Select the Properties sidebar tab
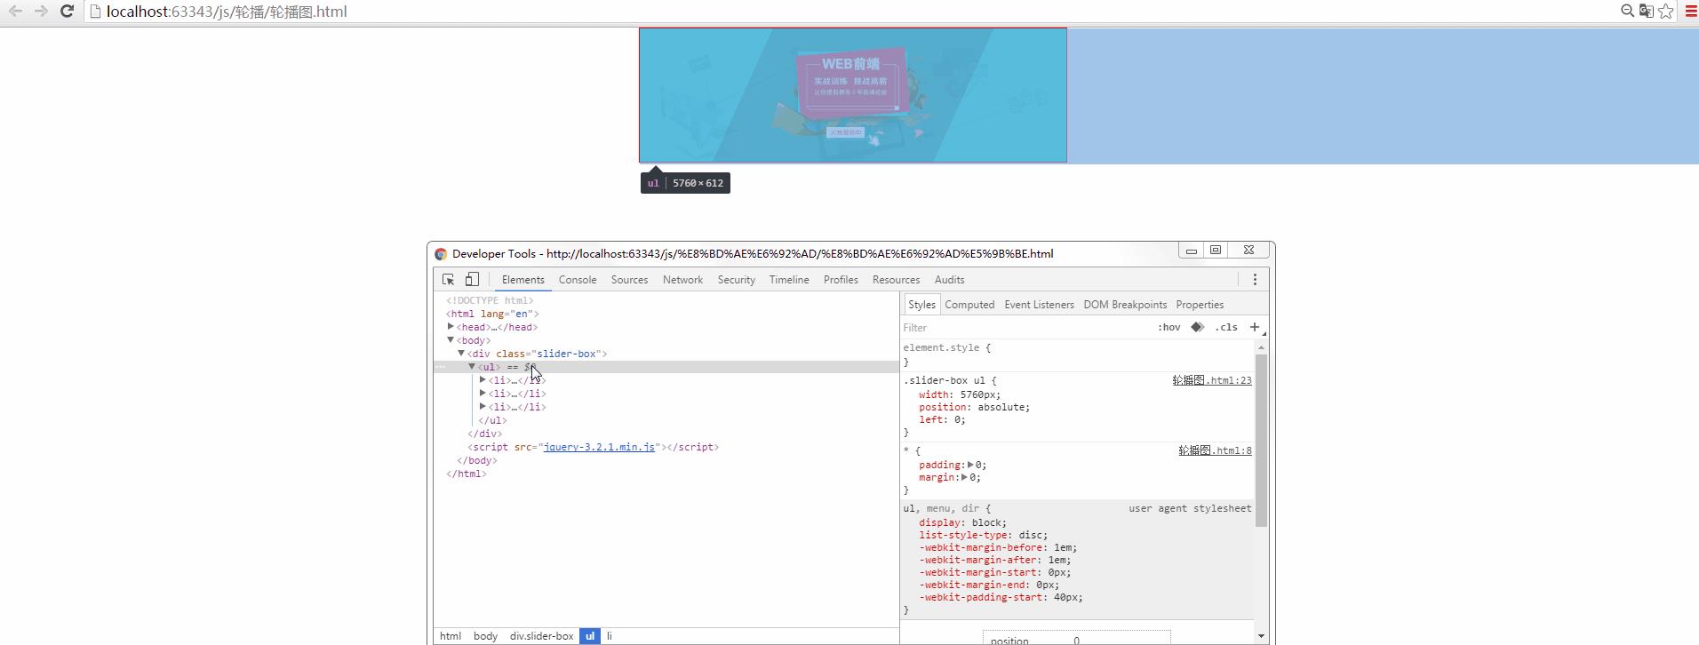The height and width of the screenshot is (645, 1699). point(1200,304)
